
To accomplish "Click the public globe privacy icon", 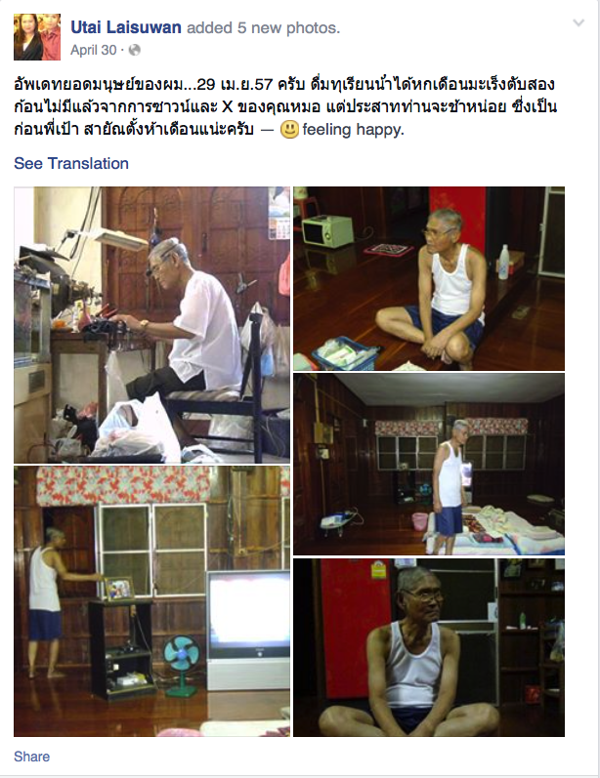I will pyautogui.click(x=135, y=50).
